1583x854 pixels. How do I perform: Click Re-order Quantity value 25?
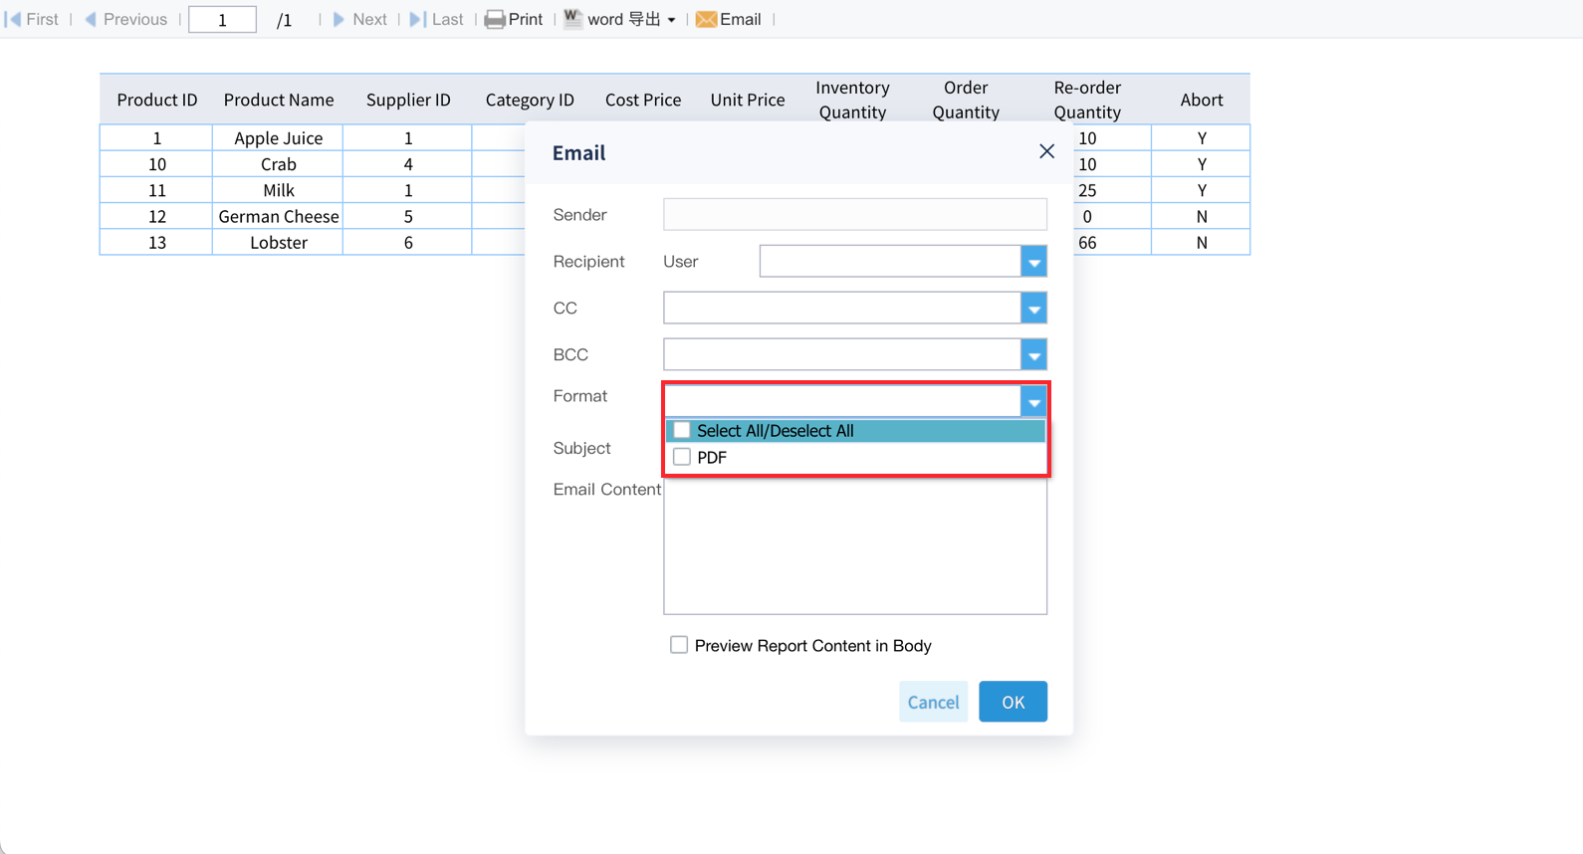click(x=1087, y=190)
